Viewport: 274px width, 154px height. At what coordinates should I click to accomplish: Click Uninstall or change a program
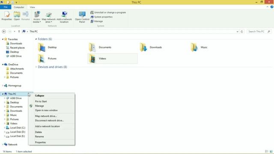tap(108, 12)
